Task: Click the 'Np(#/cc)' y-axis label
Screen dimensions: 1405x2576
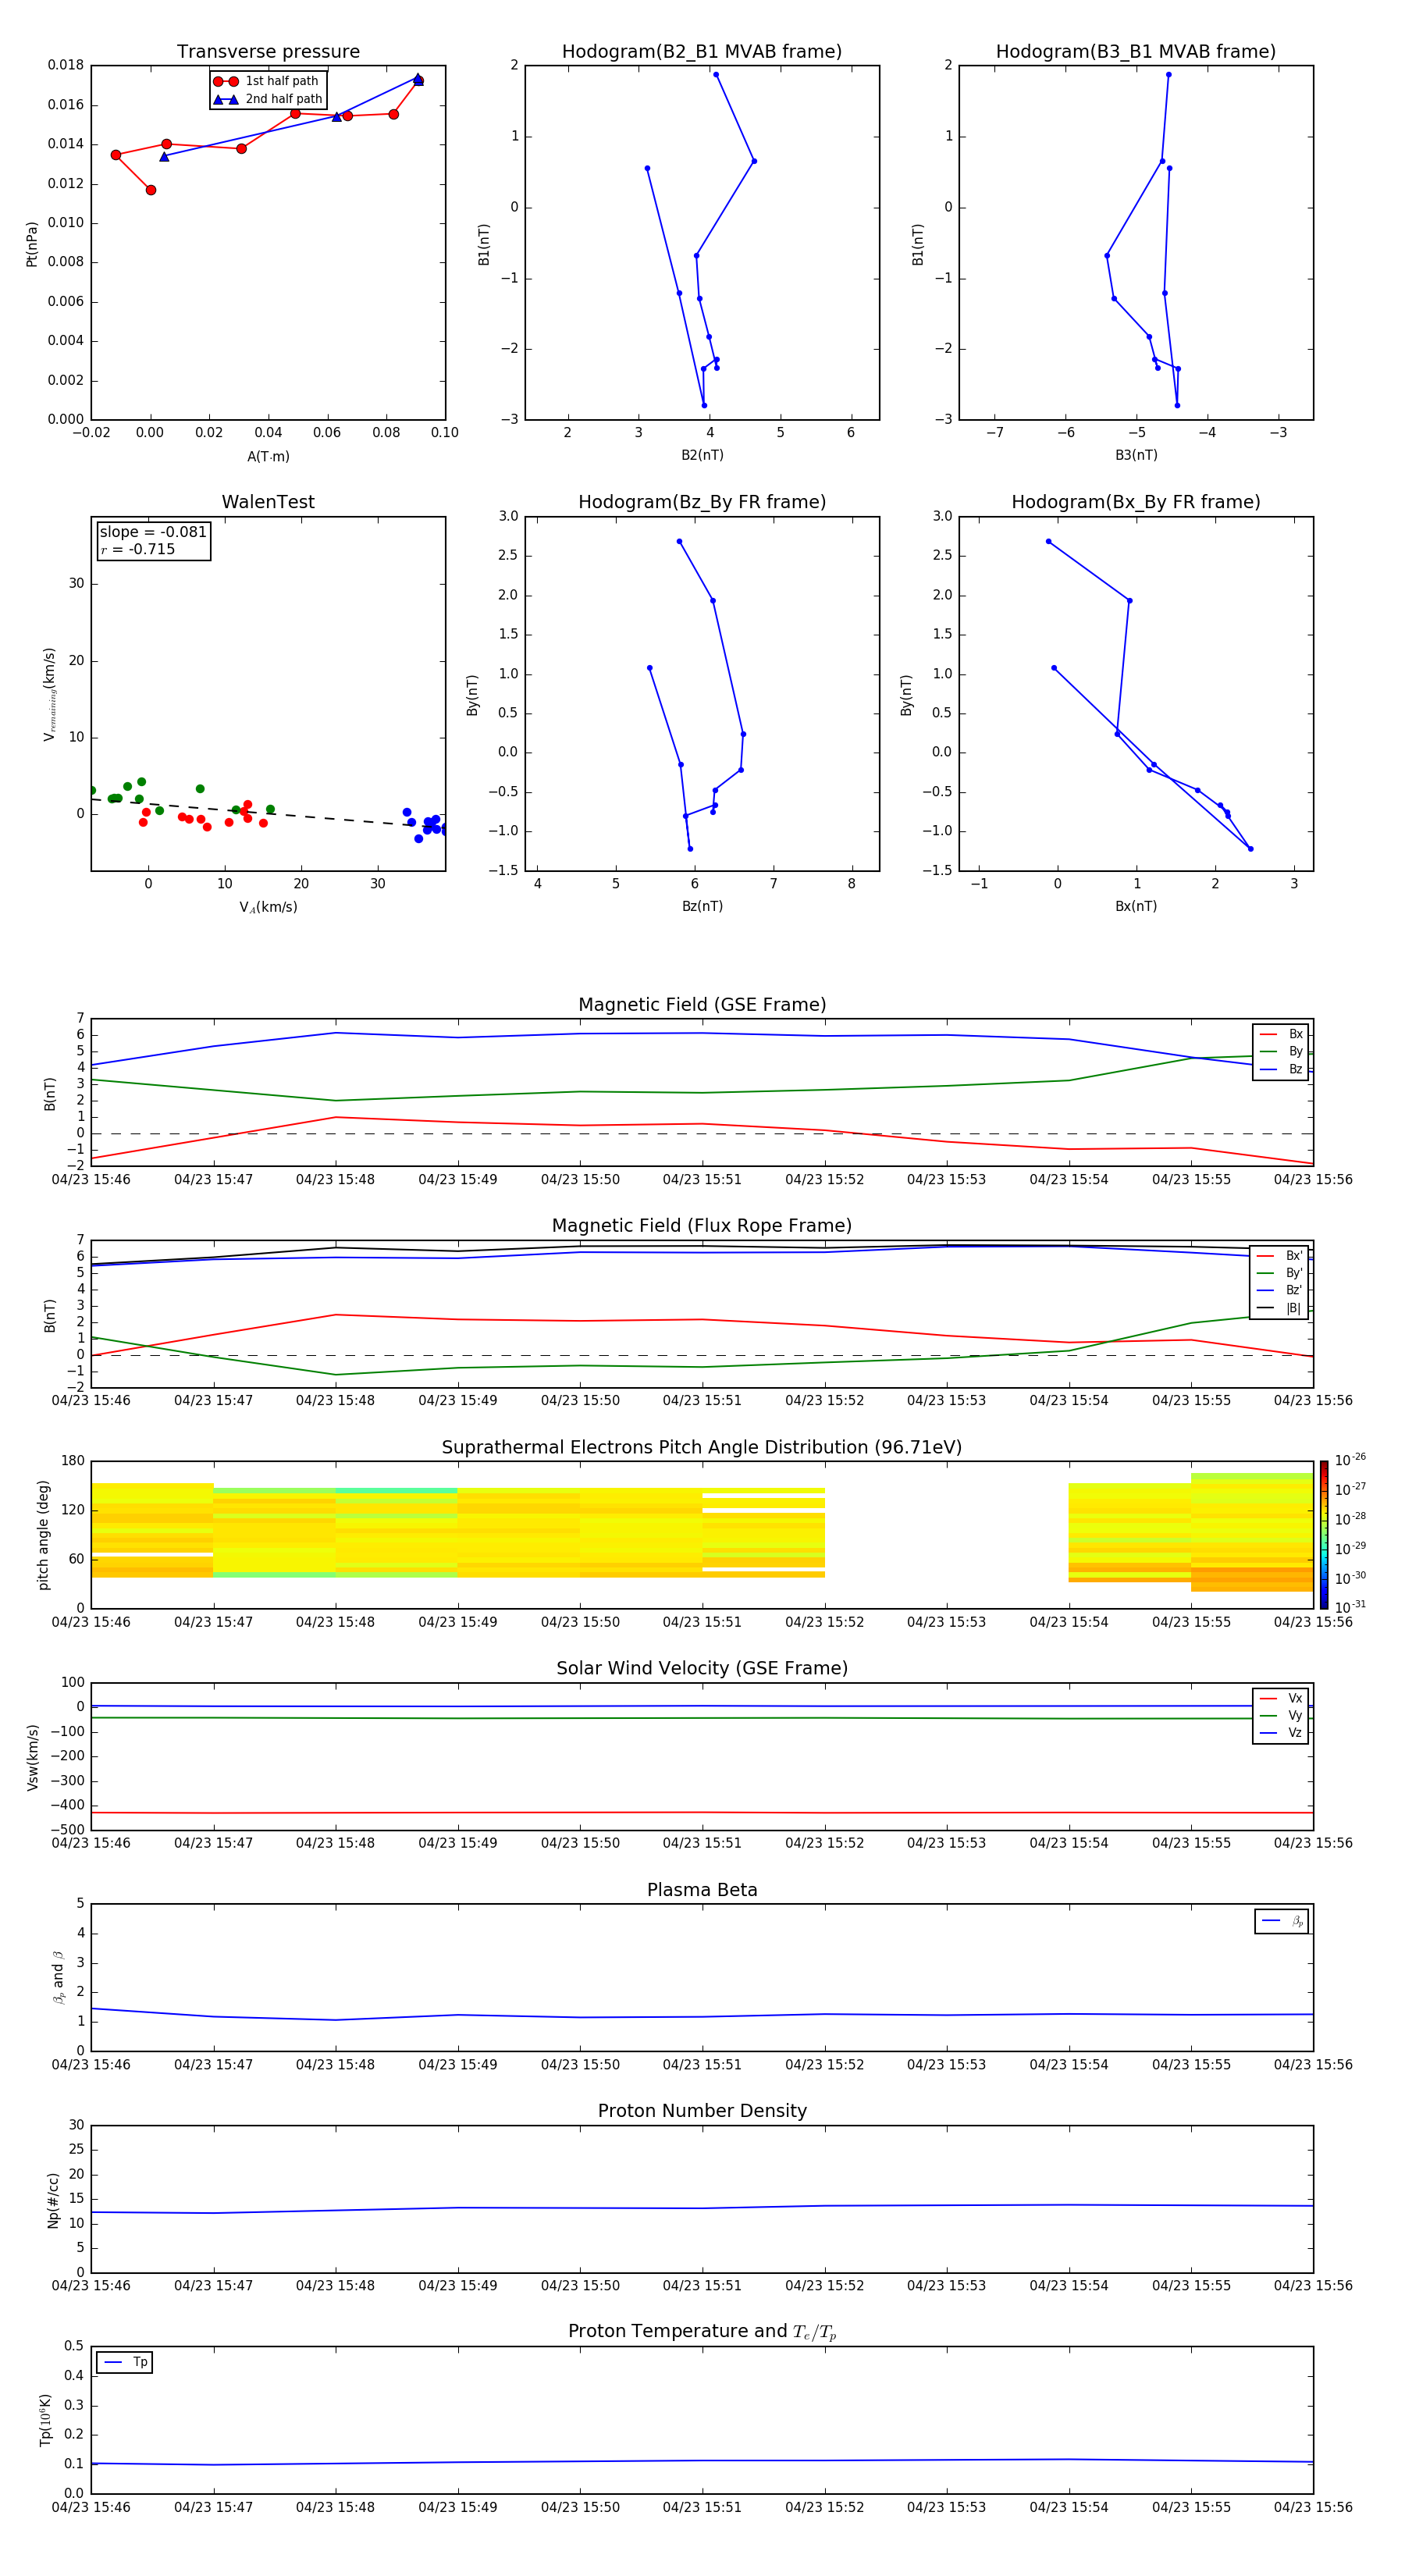Action: (53, 2200)
